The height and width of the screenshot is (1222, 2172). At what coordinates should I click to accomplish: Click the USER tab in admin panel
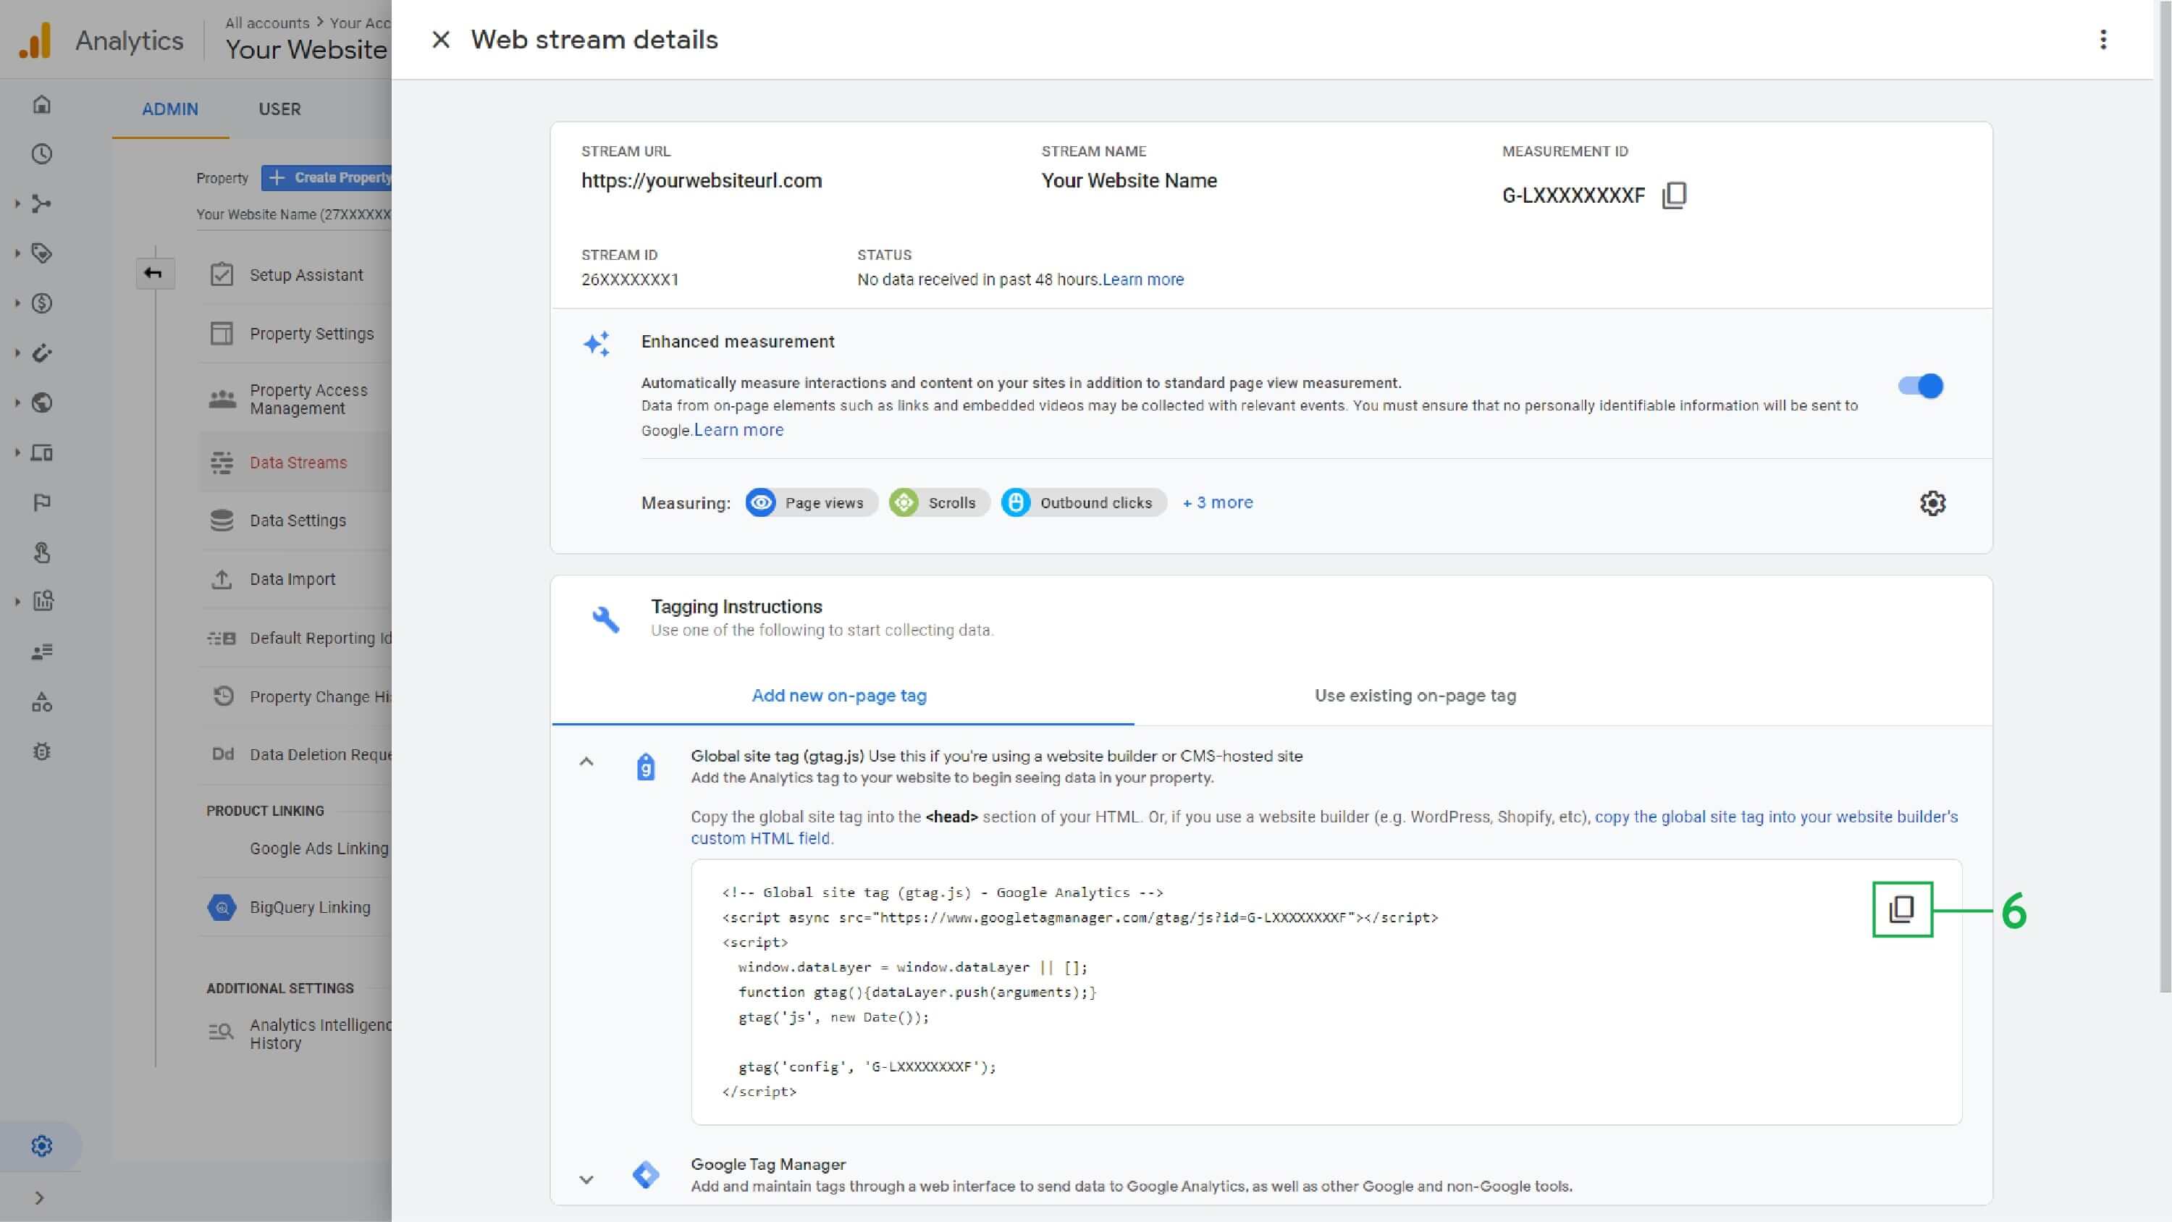click(x=280, y=107)
